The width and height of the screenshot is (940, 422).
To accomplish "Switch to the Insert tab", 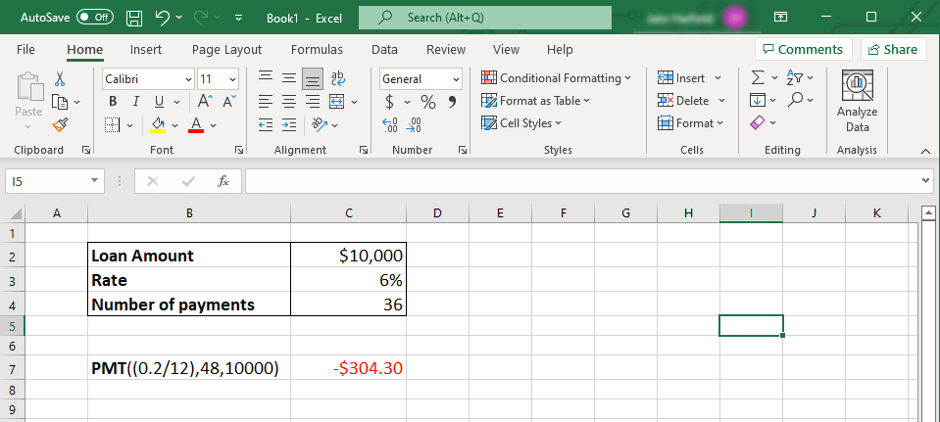I will pyautogui.click(x=146, y=50).
